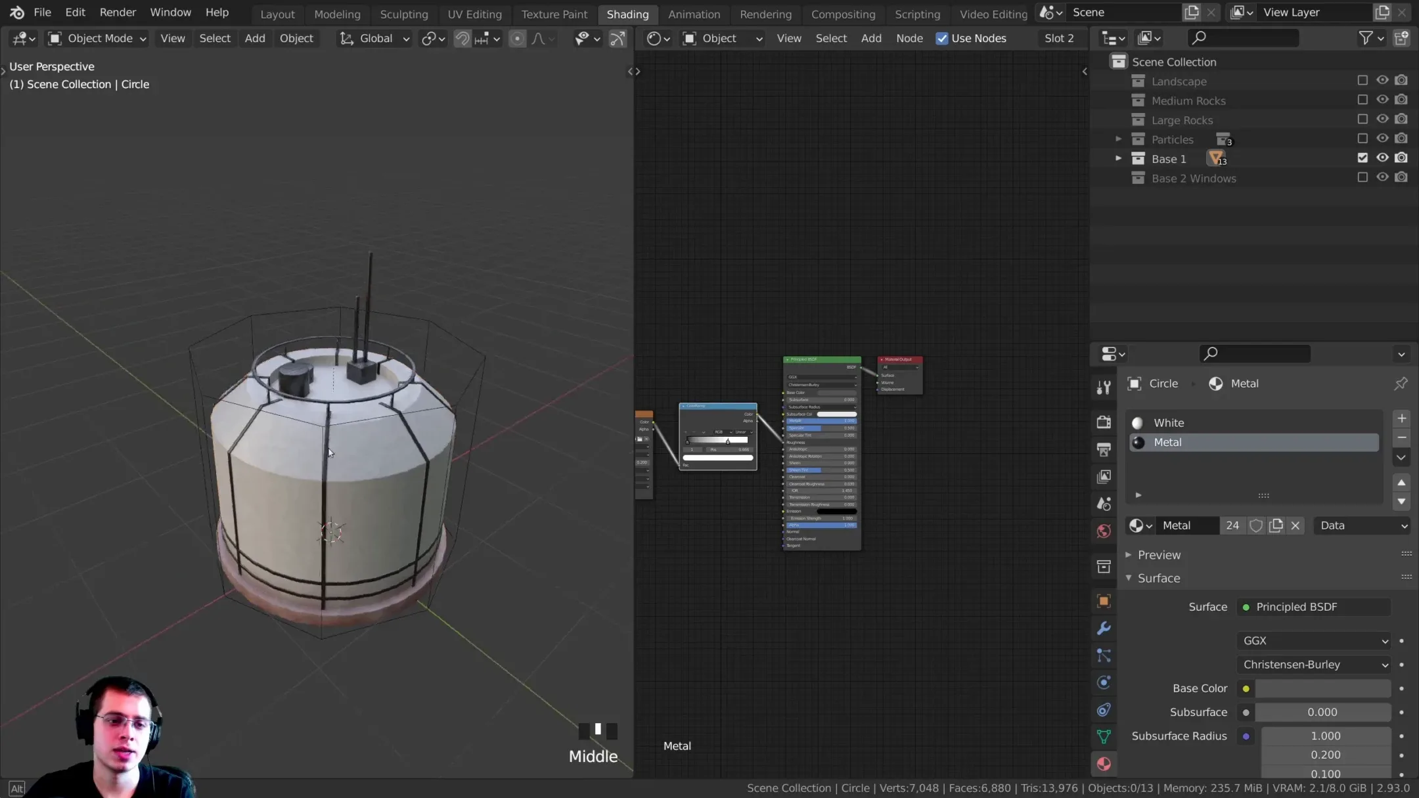Disable Base 2 Windows in renders
The height and width of the screenshot is (798, 1419).
coord(1402,177)
